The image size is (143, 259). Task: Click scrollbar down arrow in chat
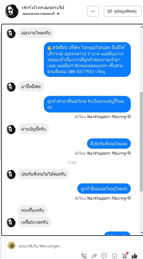pyautogui.click(x=141, y=233)
